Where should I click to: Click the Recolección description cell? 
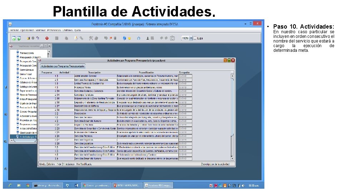(95, 114)
